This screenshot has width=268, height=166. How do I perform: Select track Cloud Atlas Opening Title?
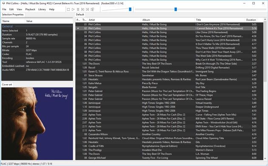click(166, 138)
